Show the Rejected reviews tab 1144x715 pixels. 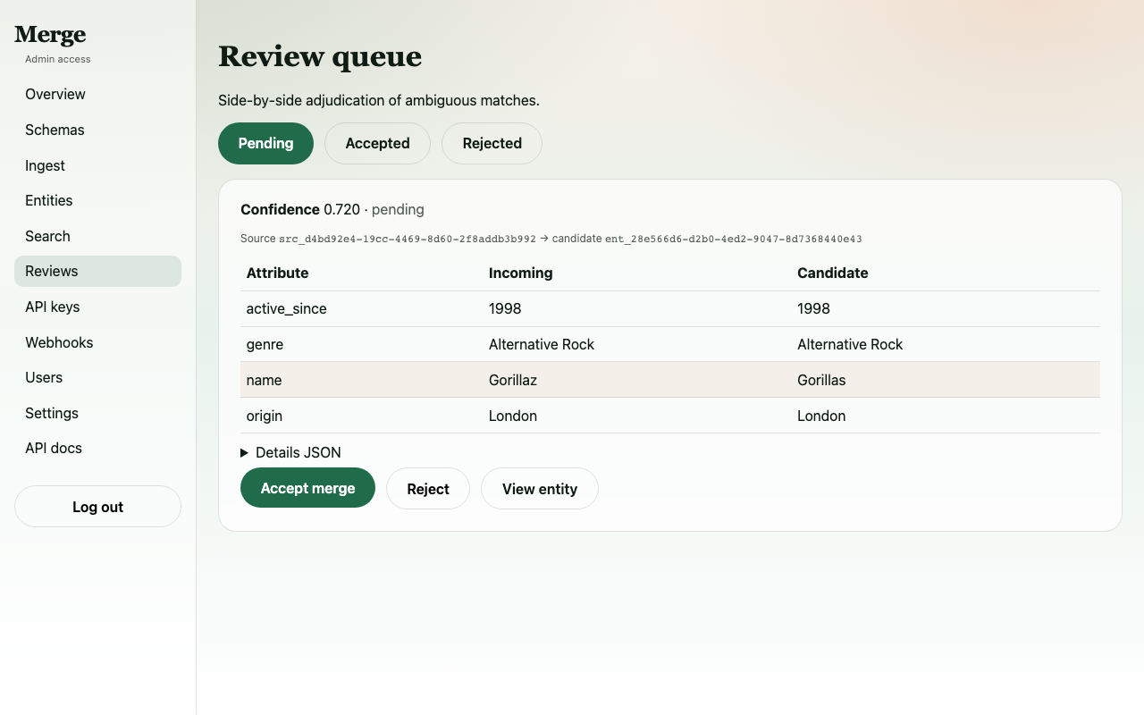492,143
